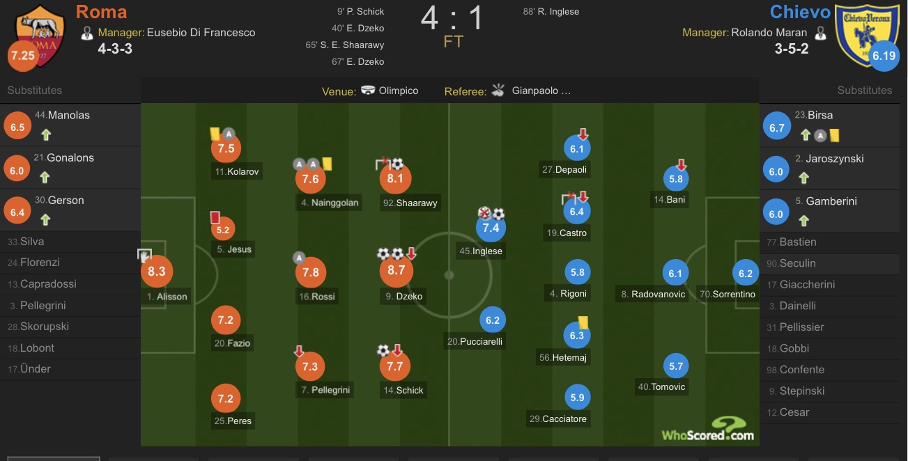Screen dimensions: 908x461
Task: Click manager name Eusebio Di Francesco
Action: point(201,32)
